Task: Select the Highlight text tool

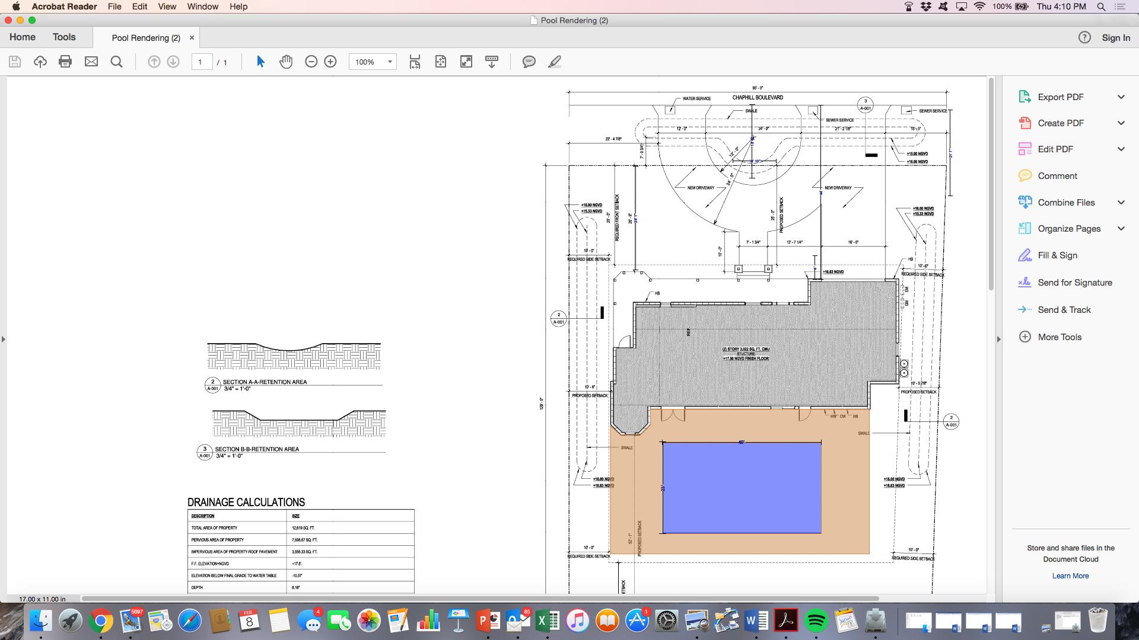Action: (x=553, y=61)
